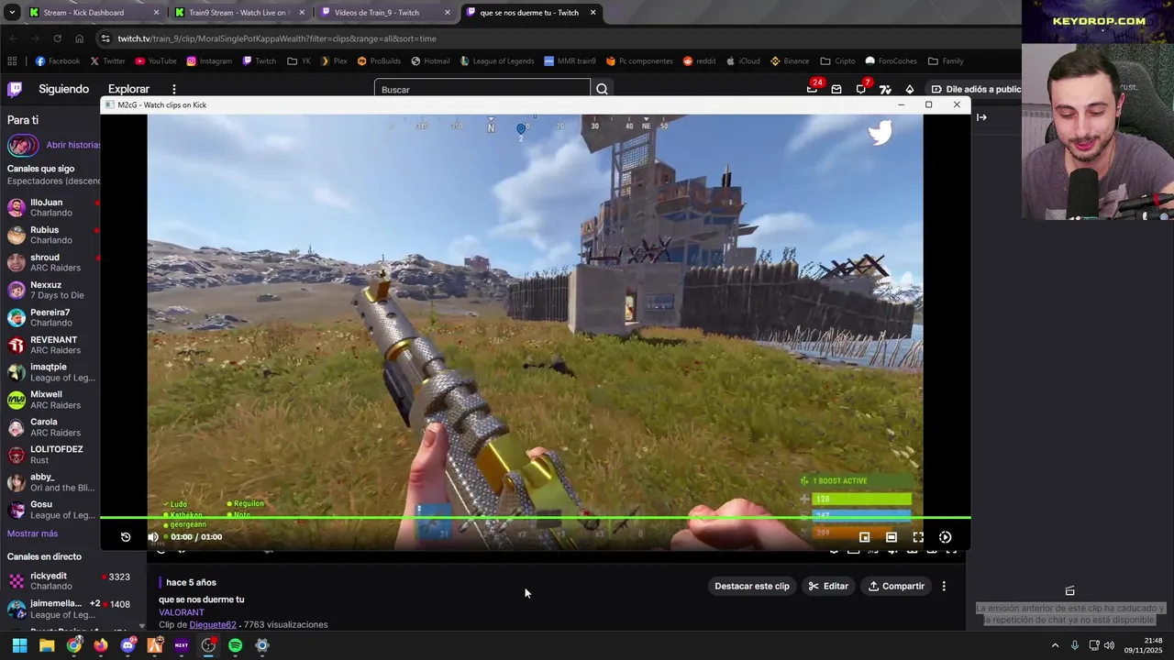Switch to the Train9 Stream Kick browser tab
The image size is (1174, 660).
238,13
